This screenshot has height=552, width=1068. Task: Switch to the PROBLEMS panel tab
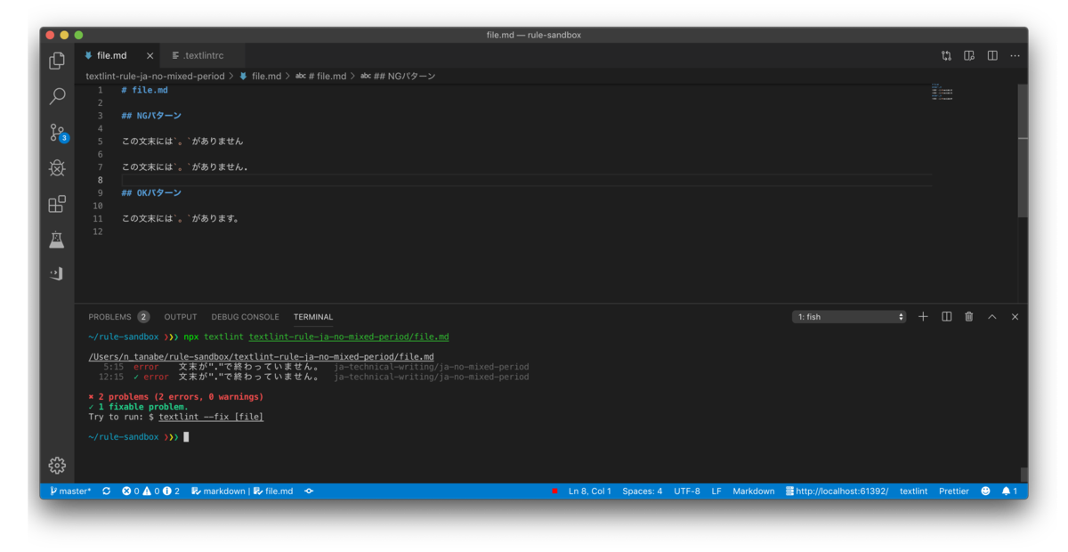point(118,317)
